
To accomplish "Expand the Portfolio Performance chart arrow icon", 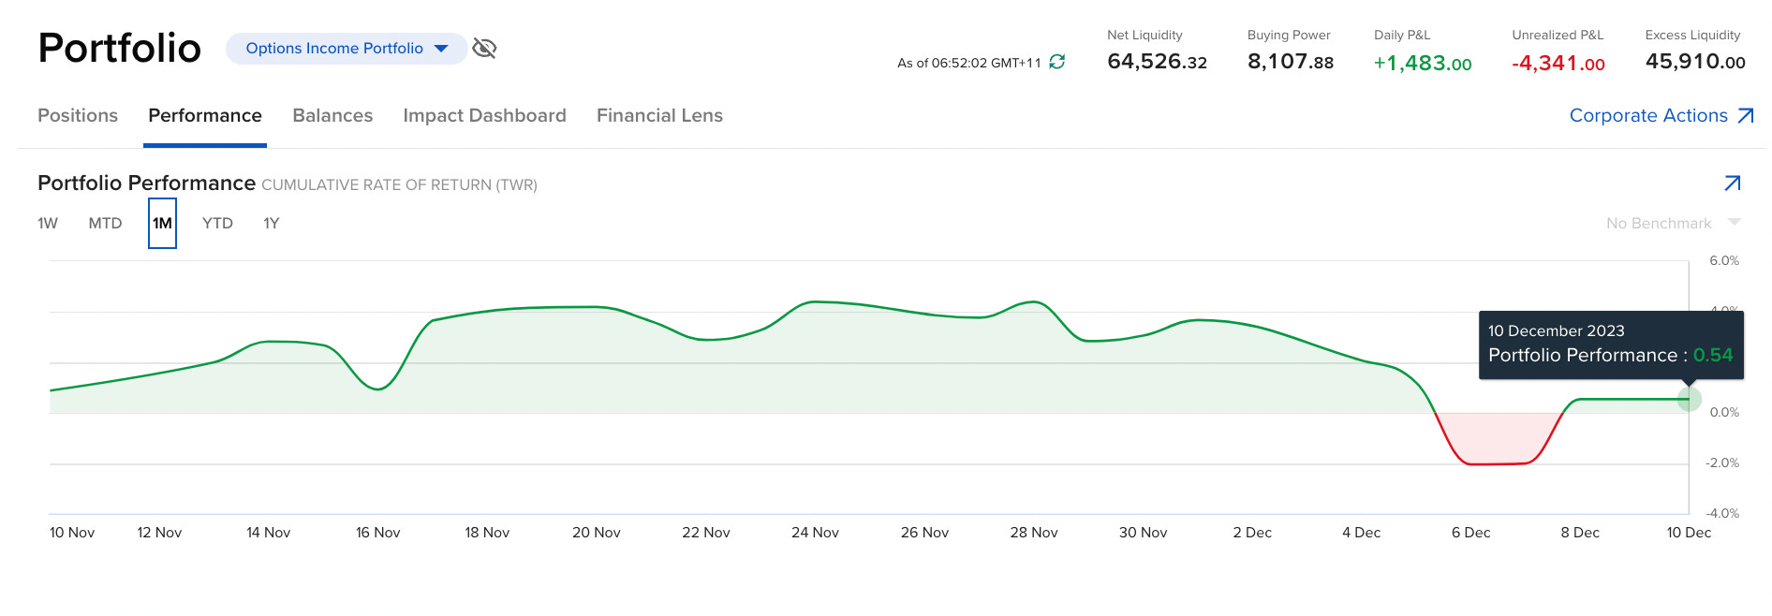I will pos(1732,183).
